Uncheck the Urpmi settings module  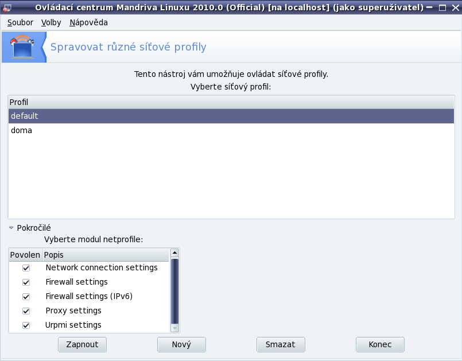coord(26,325)
